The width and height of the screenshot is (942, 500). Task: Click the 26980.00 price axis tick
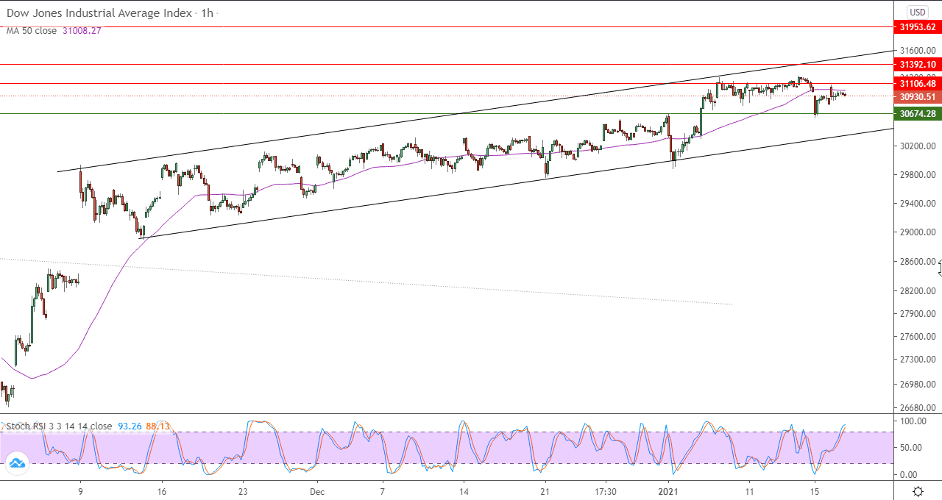(917, 385)
